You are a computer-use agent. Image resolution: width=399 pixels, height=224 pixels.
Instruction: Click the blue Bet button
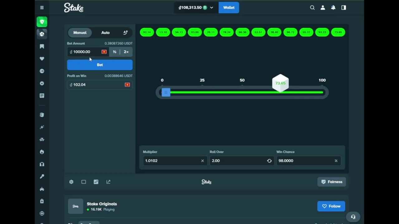[x=100, y=65]
